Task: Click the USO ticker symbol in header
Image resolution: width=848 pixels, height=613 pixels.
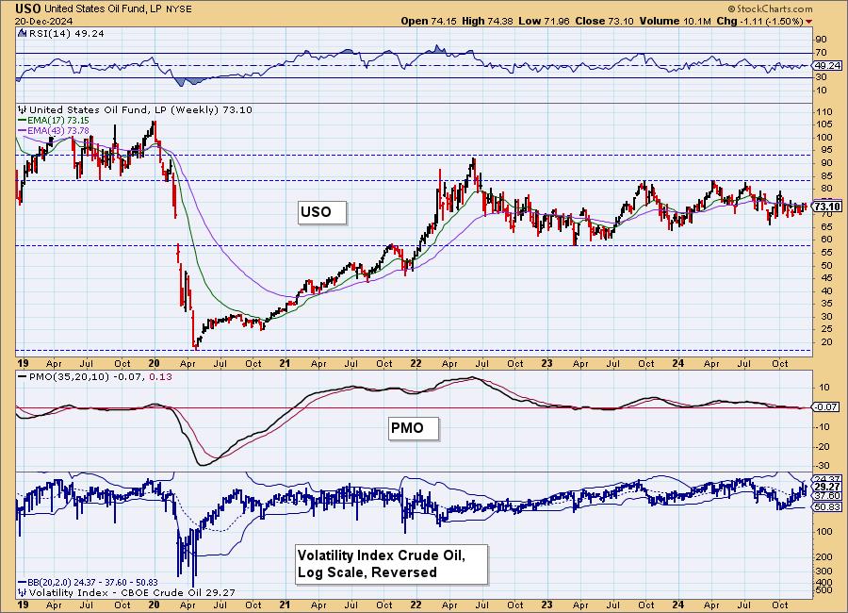Action: point(28,8)
